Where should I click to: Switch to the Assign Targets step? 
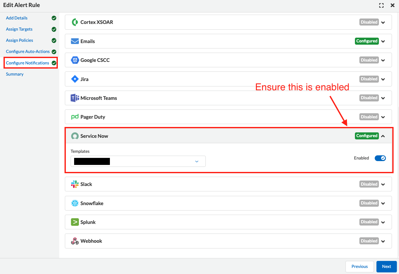[19, 29]
